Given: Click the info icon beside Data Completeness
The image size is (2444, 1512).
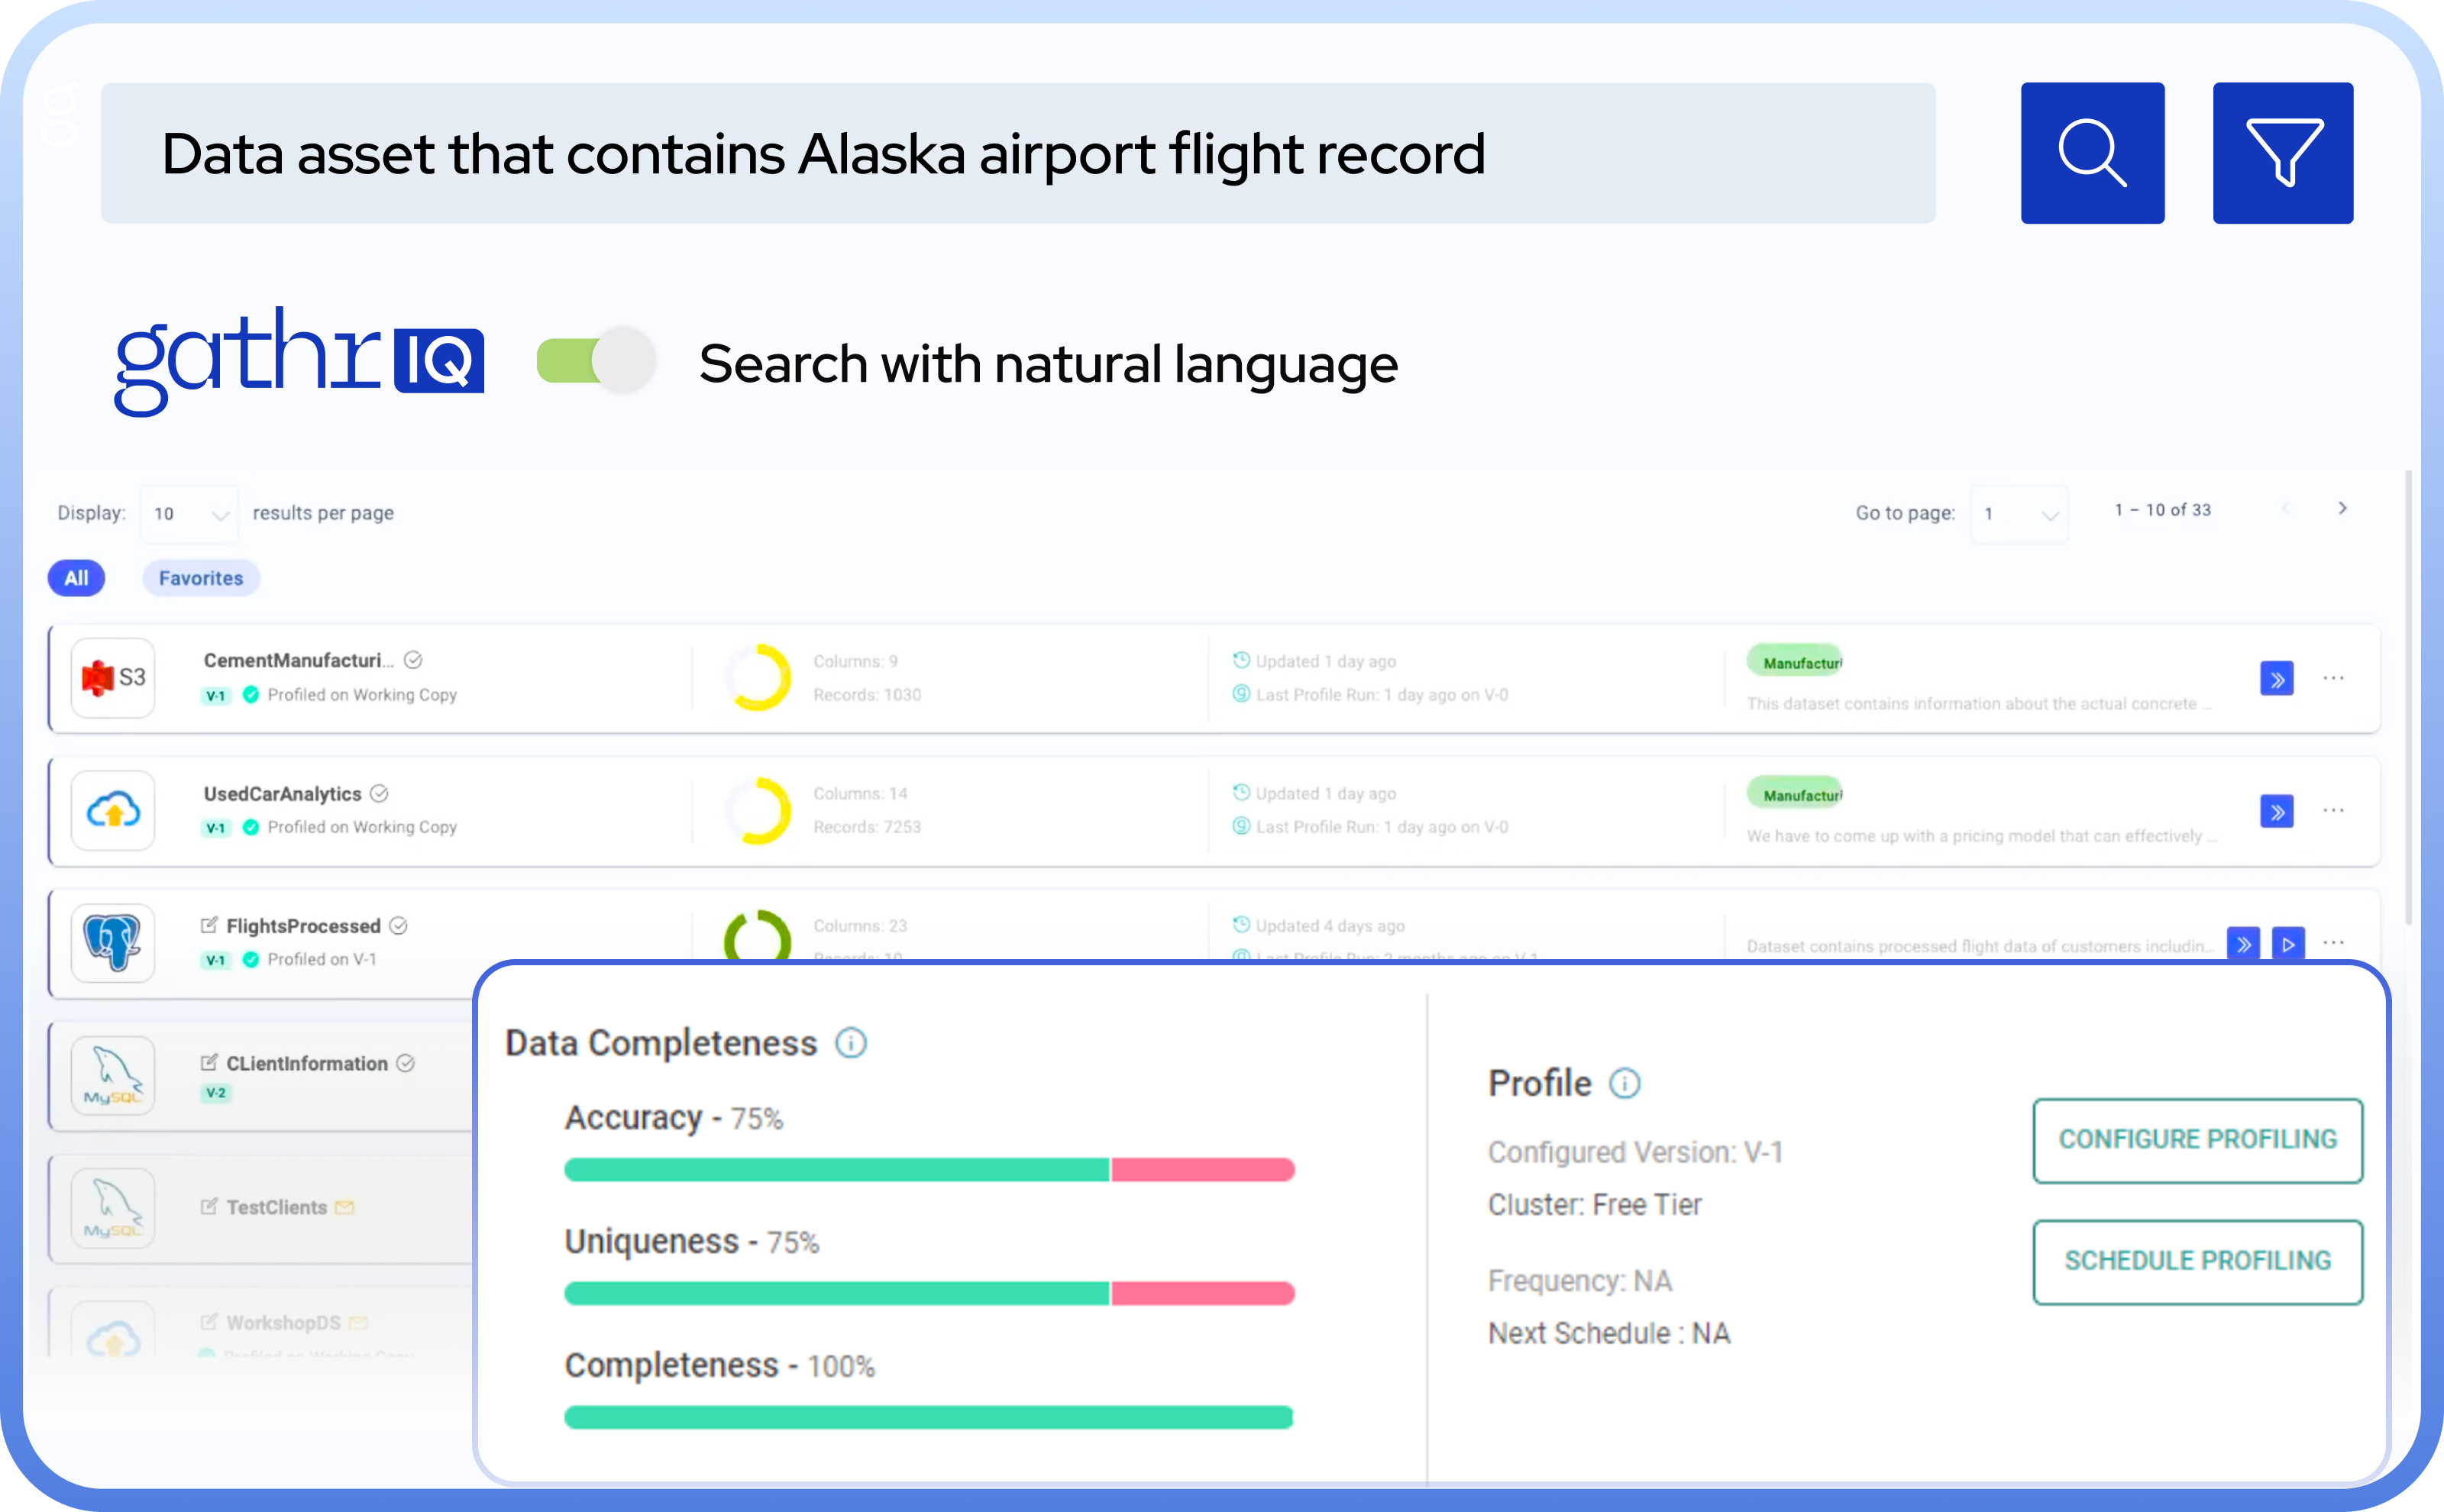Looking at the screenshot, I should click(851, 1043).
